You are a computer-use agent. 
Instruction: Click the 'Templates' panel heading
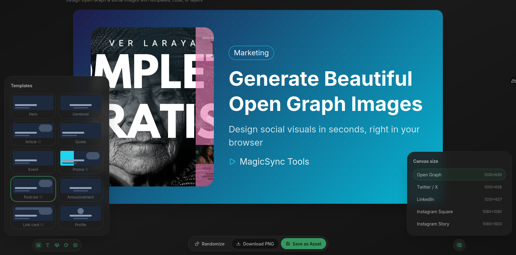click(22, 86)
